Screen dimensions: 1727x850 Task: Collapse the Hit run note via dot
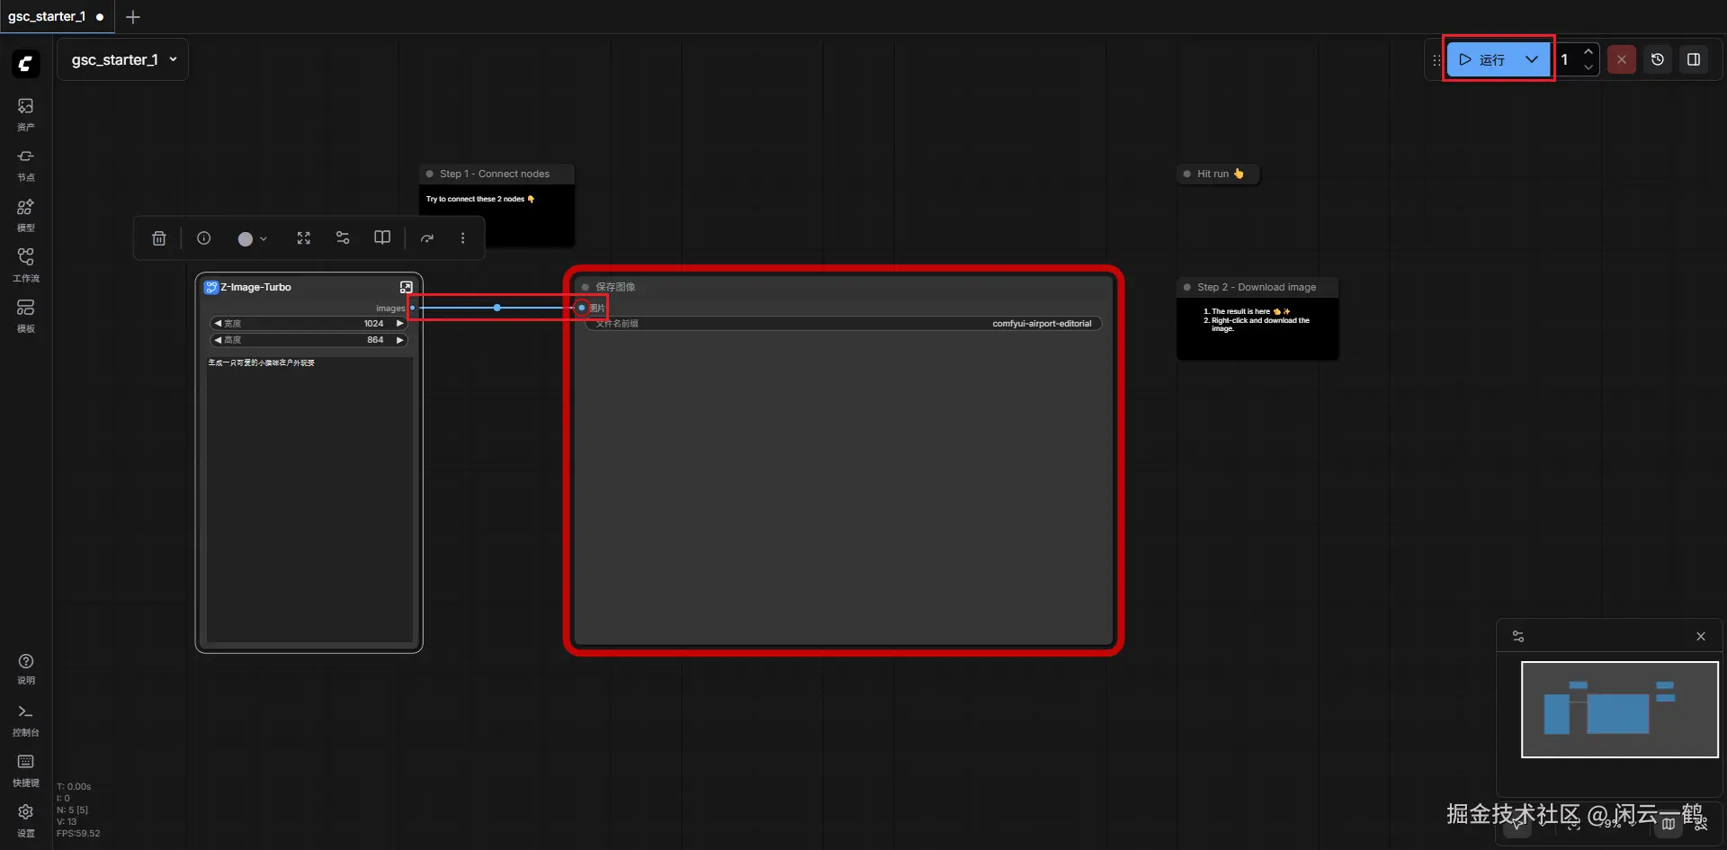pos(1187,174)
